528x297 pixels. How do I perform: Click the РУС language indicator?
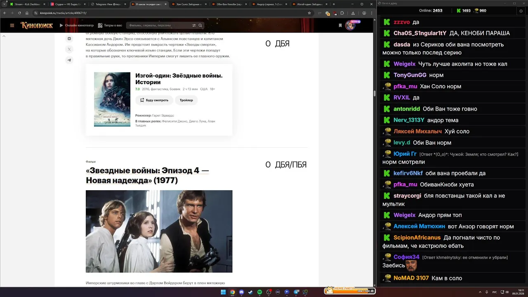(x=495, y=292)
